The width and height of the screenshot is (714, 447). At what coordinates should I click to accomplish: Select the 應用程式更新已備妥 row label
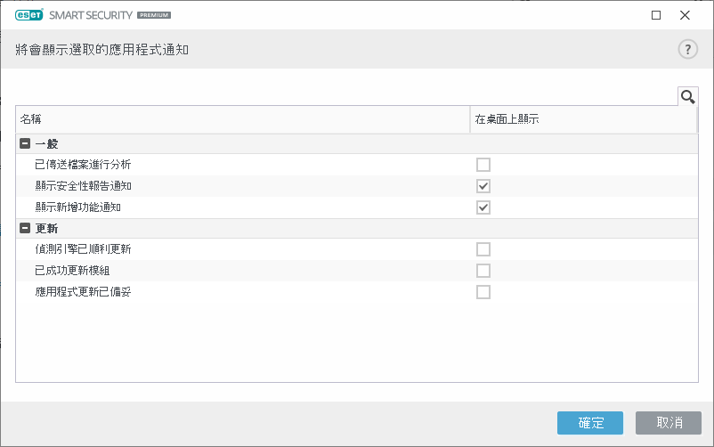pyautogui.click(x=84, y=292)
